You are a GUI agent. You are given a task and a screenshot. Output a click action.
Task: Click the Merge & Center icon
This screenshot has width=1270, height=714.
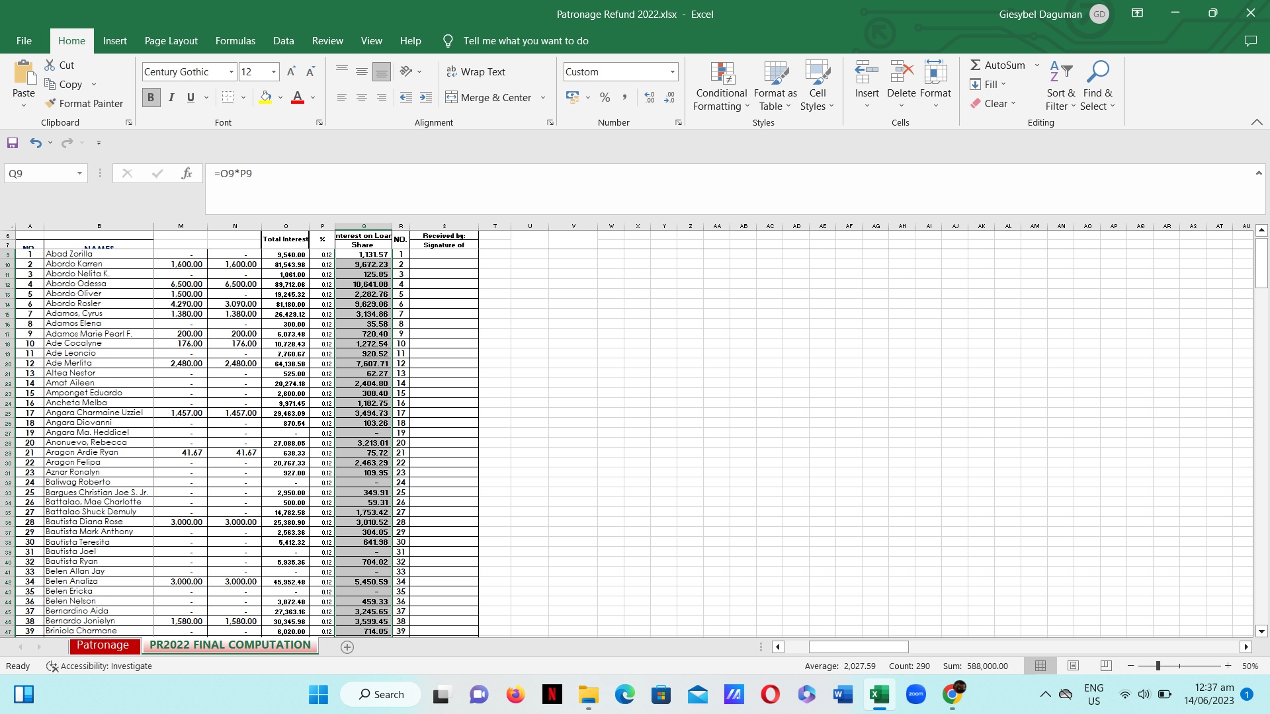(x=452, y=98)
